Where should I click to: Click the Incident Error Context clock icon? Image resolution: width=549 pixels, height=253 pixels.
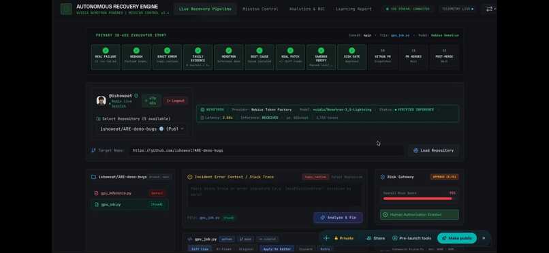point(190,177)
